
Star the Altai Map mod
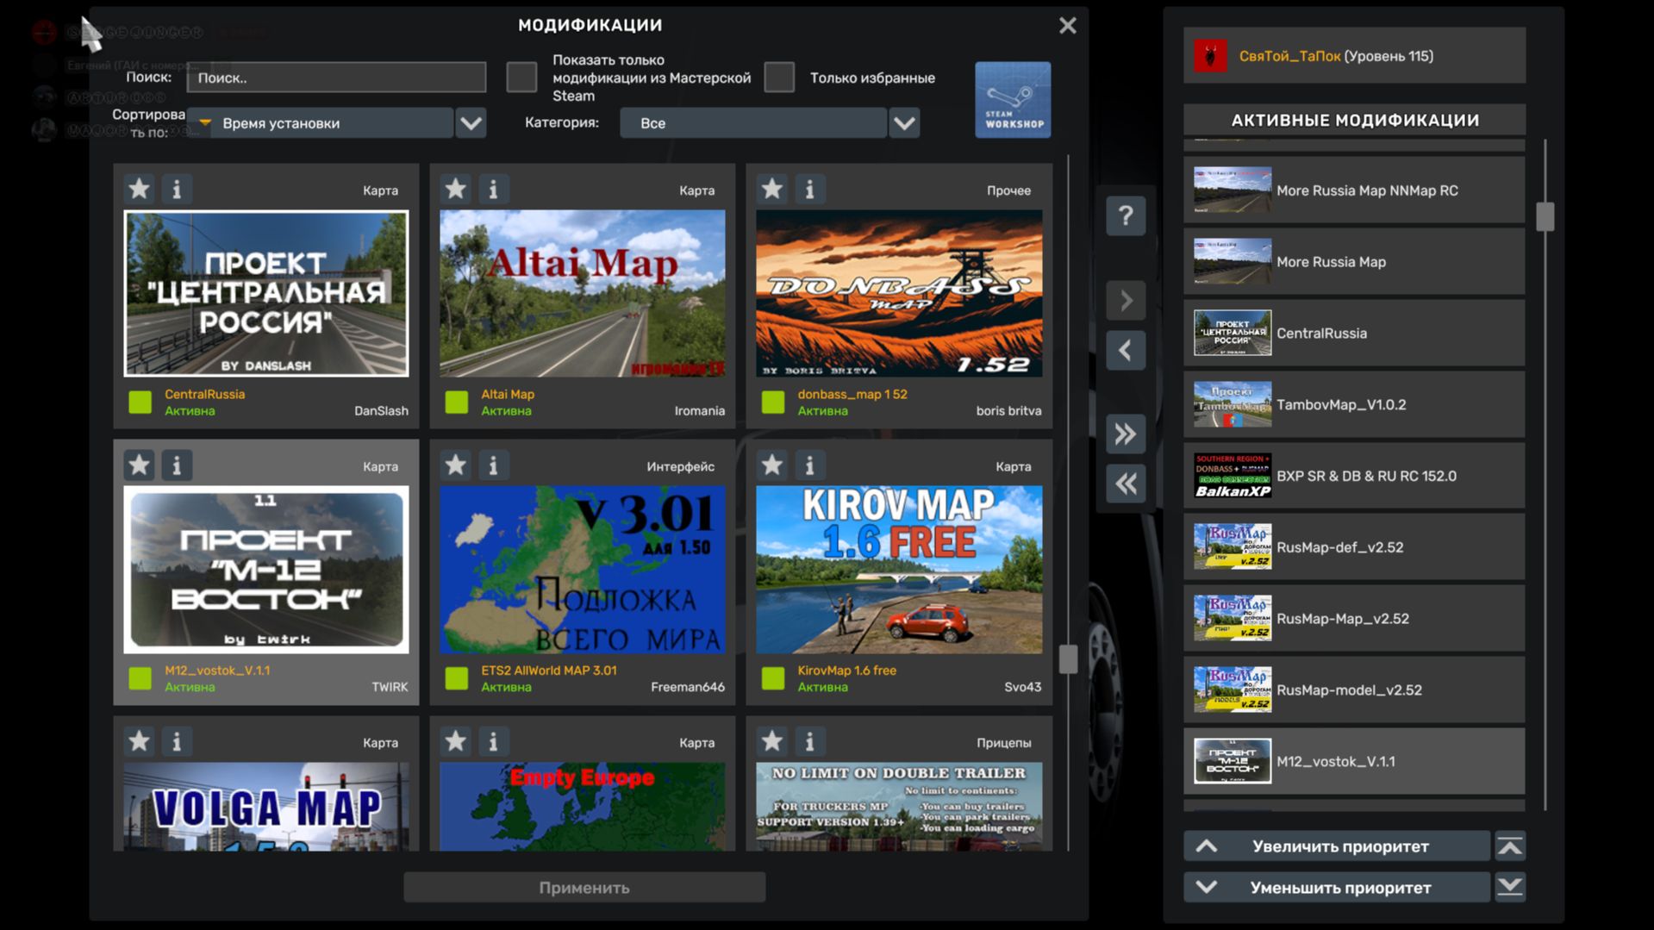[x=455, y=189]
